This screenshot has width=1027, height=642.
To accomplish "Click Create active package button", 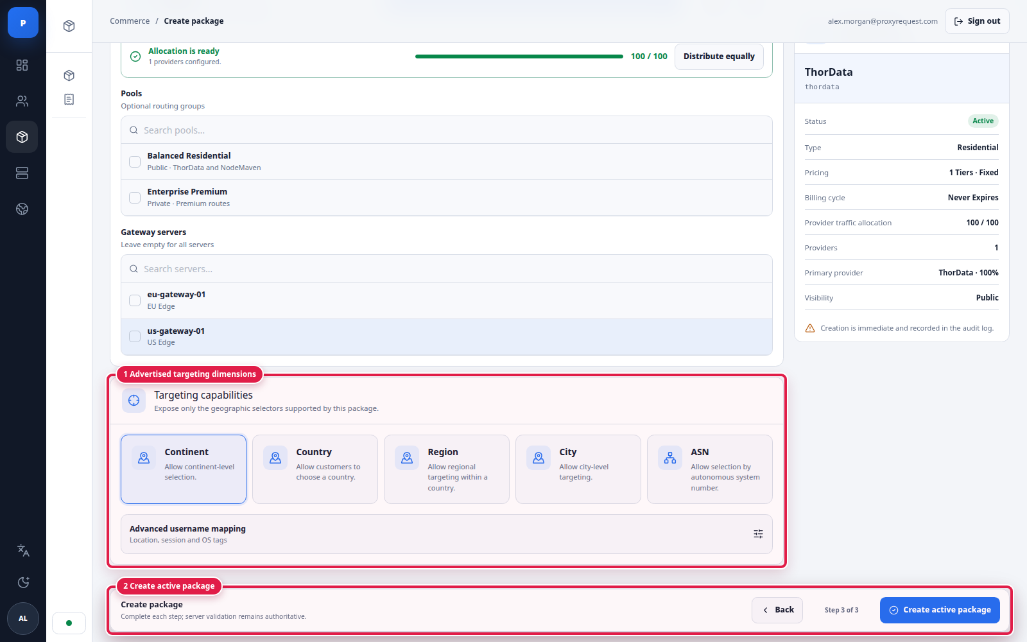I will coord(940,610).
